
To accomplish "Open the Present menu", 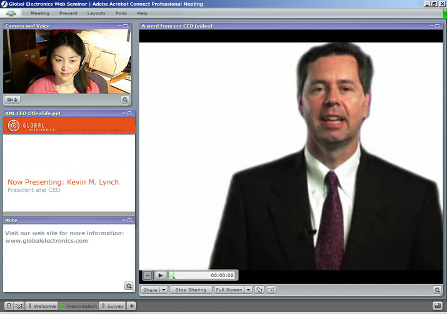I will [x=68, y=13].
